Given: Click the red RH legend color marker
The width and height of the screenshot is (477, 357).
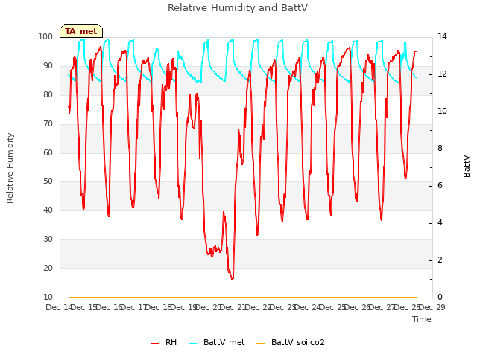Looking at the screenshot, I should coord(154,344).
